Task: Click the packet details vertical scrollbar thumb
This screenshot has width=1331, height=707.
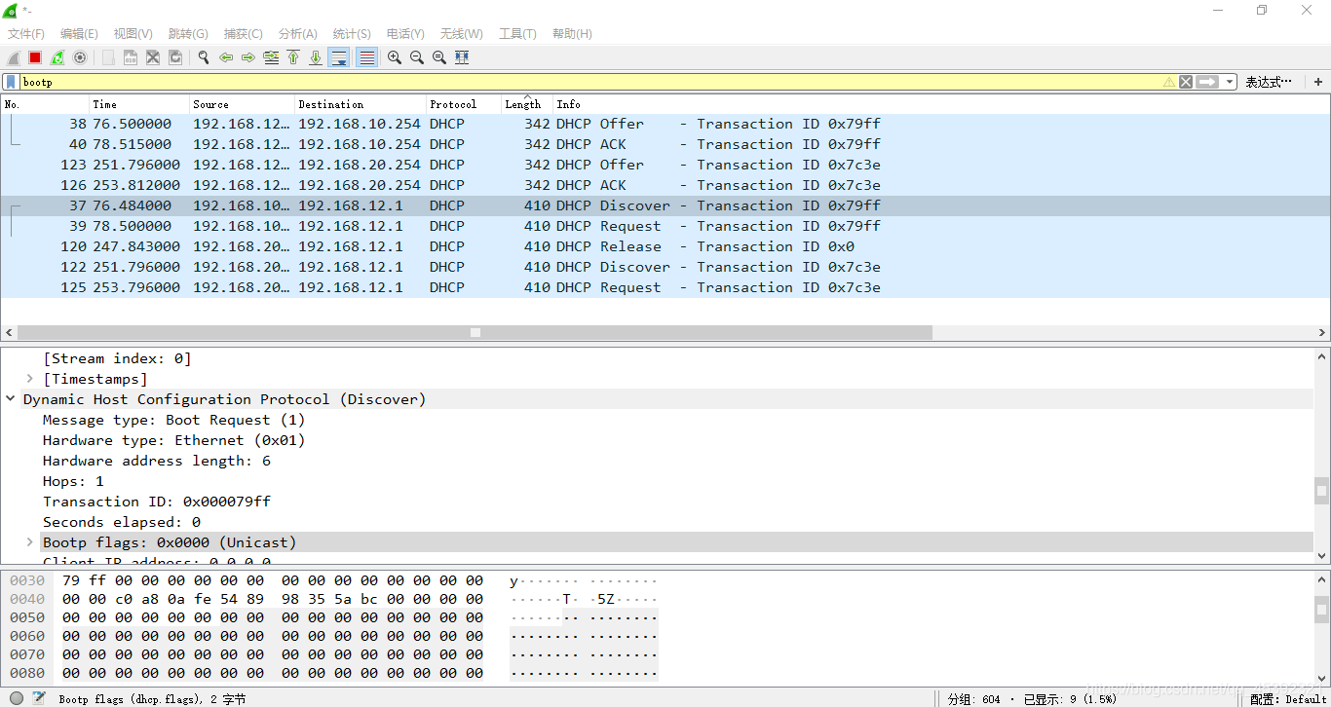Action: click(1321, 490)
